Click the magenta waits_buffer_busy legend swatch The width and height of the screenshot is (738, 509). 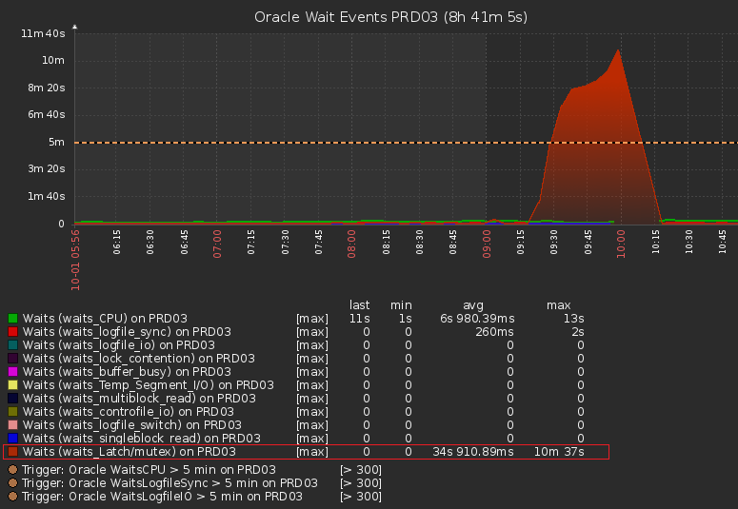[12, 372]
